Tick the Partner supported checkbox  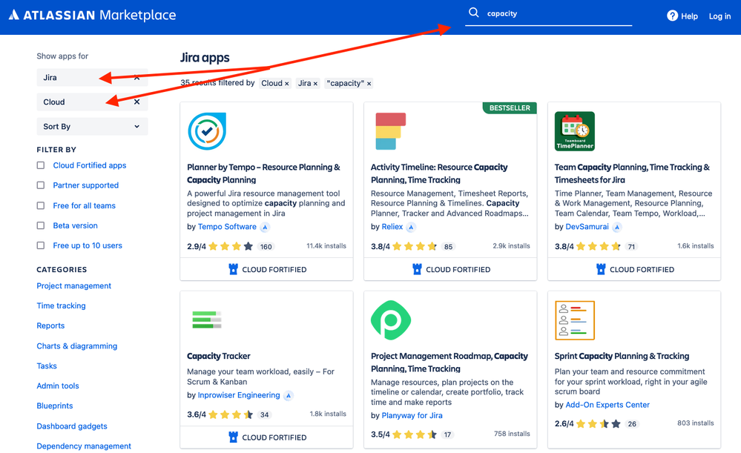tap(41, 185)
